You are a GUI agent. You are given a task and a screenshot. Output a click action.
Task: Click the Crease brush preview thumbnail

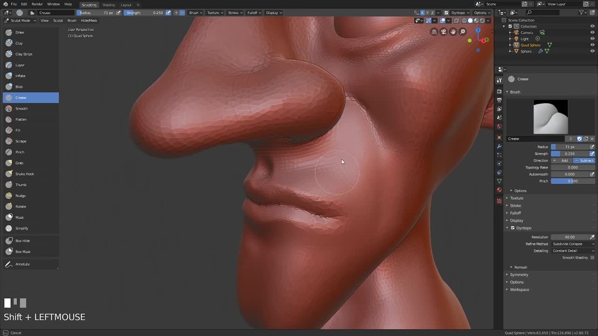pyautogui.click(x=550, y=116)
